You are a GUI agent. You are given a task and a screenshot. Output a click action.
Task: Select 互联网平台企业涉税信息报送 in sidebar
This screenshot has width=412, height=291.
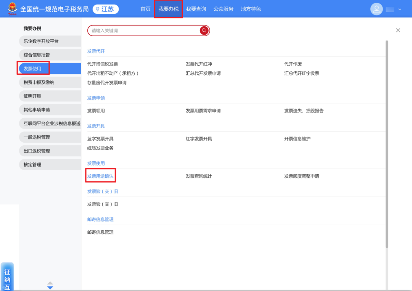click(x=50, y=124)
